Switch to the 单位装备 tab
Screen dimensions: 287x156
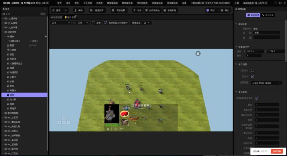[x=267, y=15]
